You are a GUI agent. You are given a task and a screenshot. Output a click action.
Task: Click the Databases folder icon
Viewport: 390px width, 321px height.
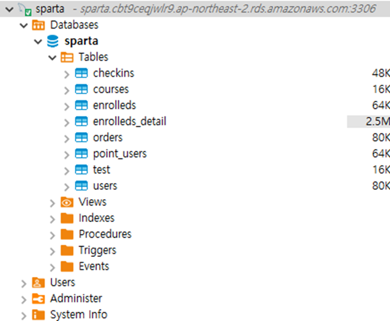[38, 25]
